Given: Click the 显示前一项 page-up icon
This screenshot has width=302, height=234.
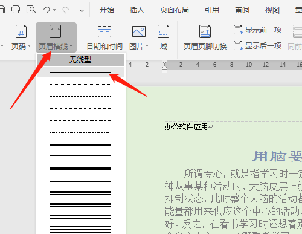Looking at the screenshot, I should (238, 30).
